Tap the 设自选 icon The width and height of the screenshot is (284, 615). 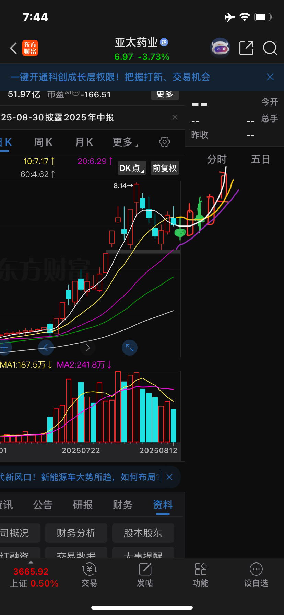(x=256, y=576)
